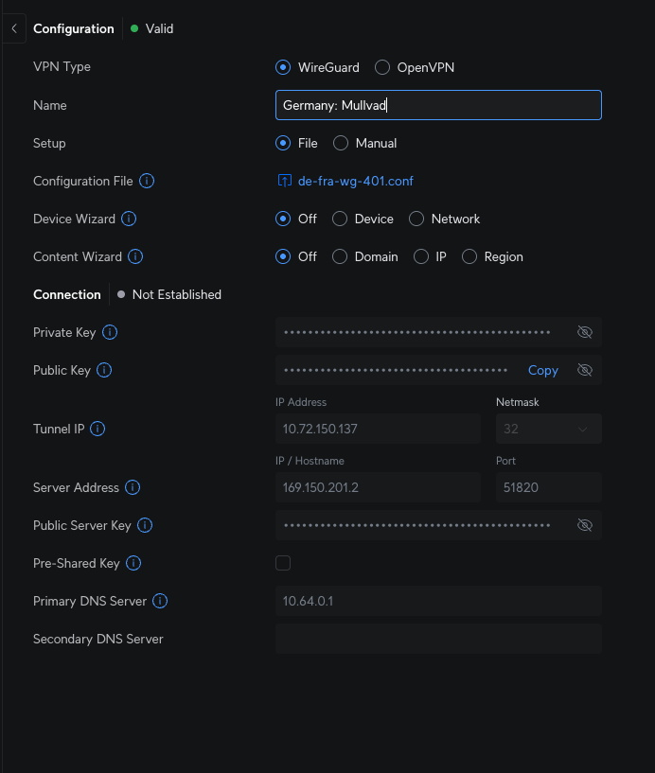Click info icon next to Private Key
Image resolution: width=655 pixels, height=773 pixels.
click(110, 332)
